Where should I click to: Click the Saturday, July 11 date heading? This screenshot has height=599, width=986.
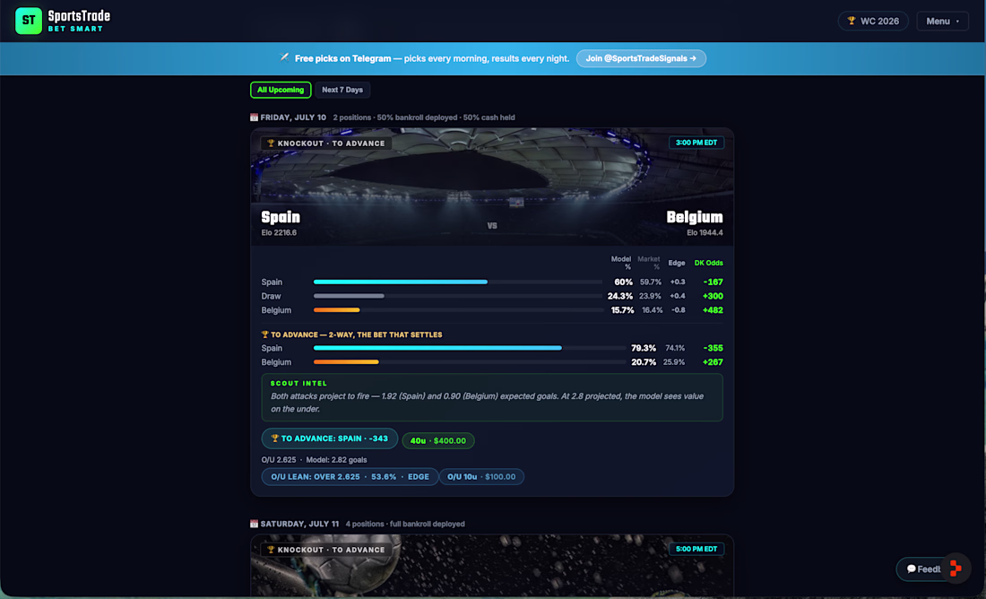(x=299, y=524)
